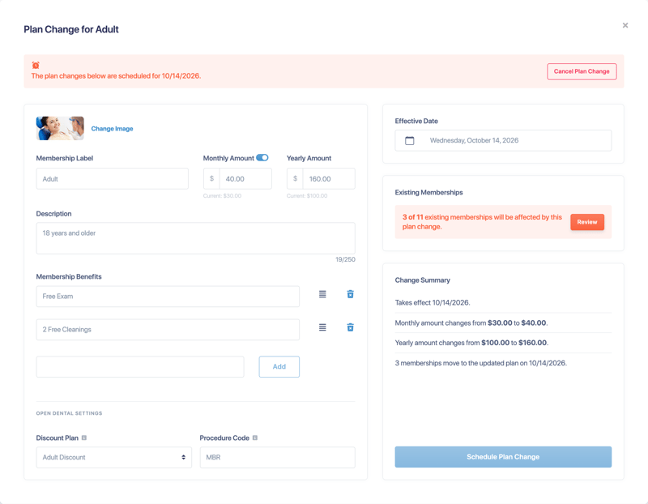This screenshot has height=504, width=648.
Task: Click the Discount Plan info icon
Action: point(84,438)
